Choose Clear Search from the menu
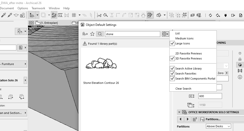This screenshot has width=244, height=131. (183, 89)
